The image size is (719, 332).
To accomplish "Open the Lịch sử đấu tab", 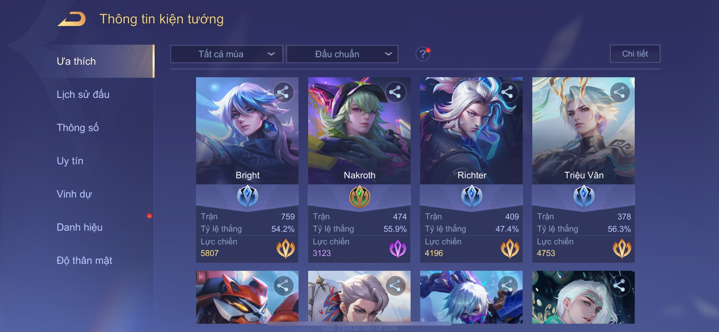I will click(x=83, y=94).
